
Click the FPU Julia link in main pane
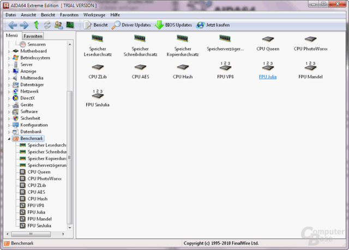pos(268,77)
